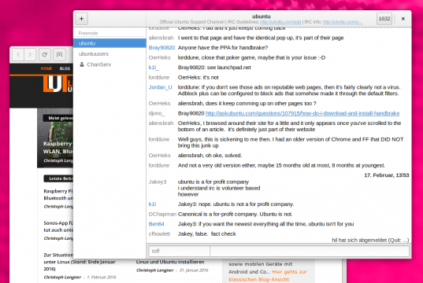Click the 'Anyone have the PPA for handbrake?' message
423x283 pixels.
(x=223, y=48)
